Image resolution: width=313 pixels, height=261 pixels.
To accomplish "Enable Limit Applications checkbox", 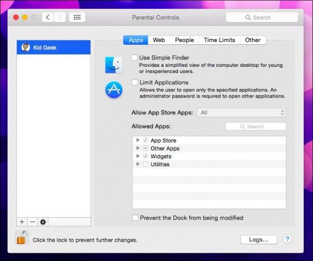I will click(134, 82).
